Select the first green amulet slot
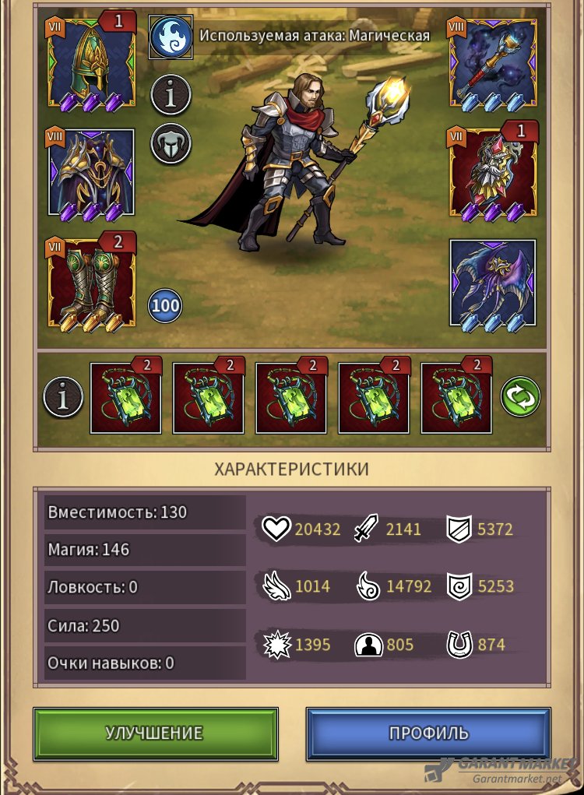 coord(125,397)
